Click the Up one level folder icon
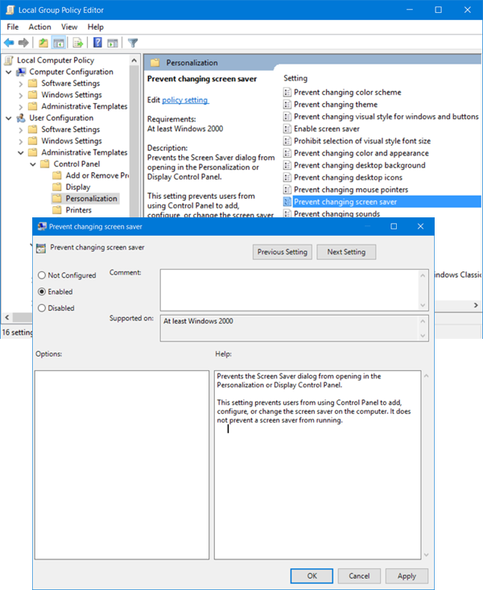The width and height of the screenshot is (483, 590). pos(43,43)
